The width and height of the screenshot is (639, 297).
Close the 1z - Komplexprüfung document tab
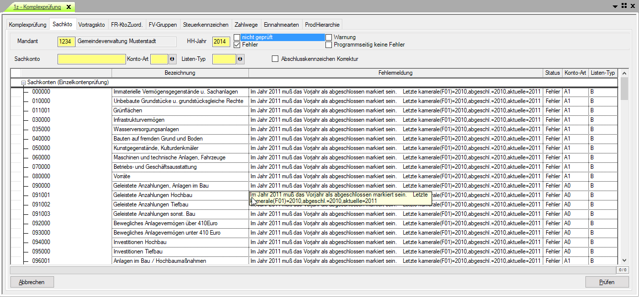pos(68,7)
